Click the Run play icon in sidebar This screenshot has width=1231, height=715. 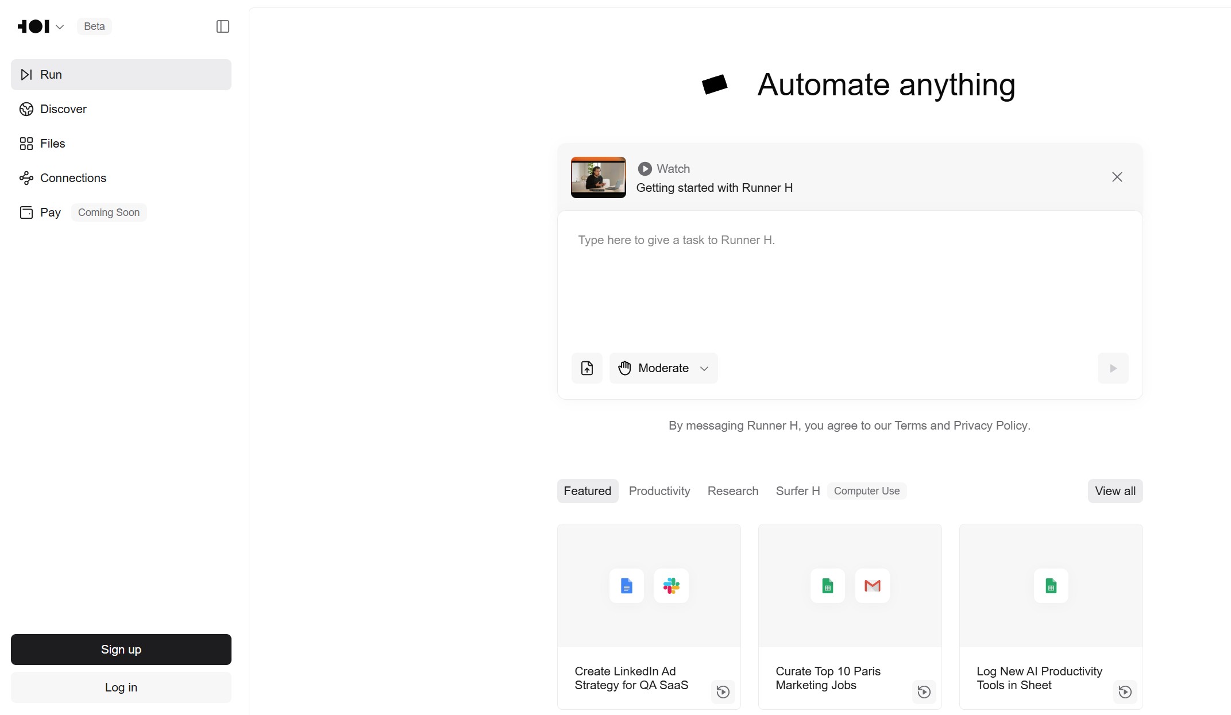pos(26,75)
